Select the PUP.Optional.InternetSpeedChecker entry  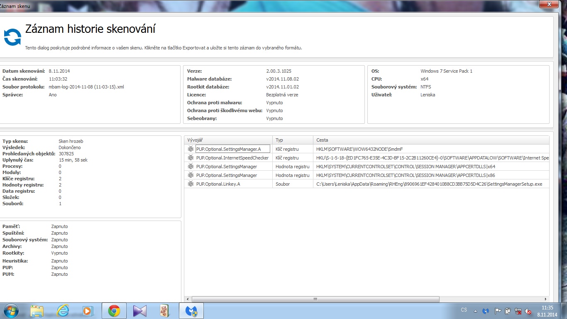[x=232, y=158]
